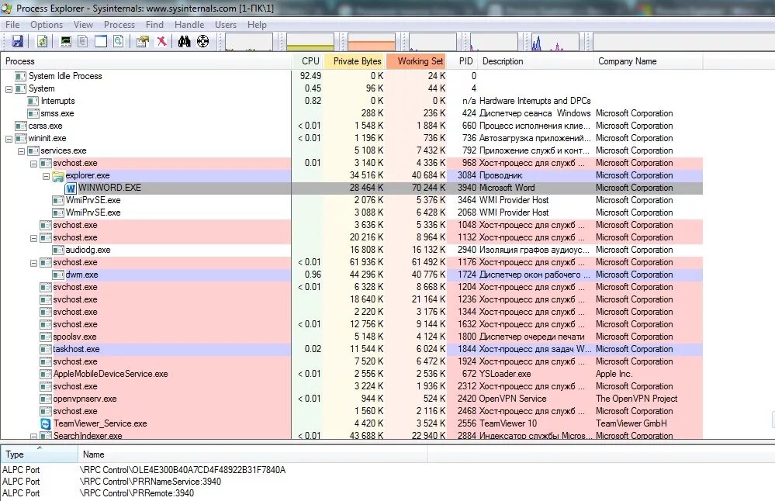Toggle the lower pane window icon
775x501 pixels.
tap(101, 42)
